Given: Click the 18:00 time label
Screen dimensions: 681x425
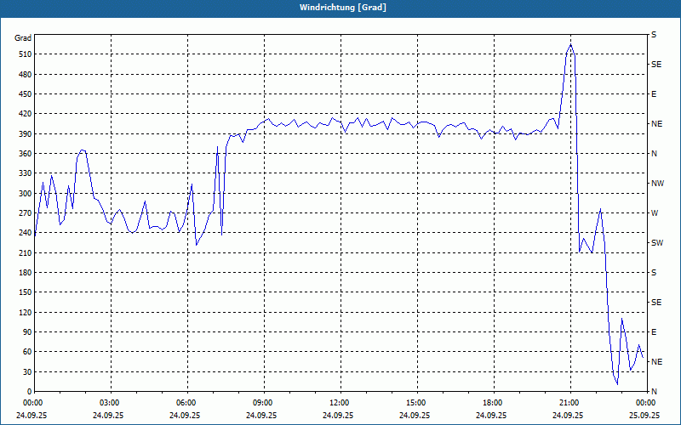Looking at the screenshot, I should click(x=494, y=403).
